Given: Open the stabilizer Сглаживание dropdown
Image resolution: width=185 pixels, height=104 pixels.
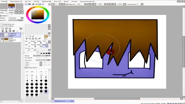Looking at the screenshot, I should tap(142, 4).
